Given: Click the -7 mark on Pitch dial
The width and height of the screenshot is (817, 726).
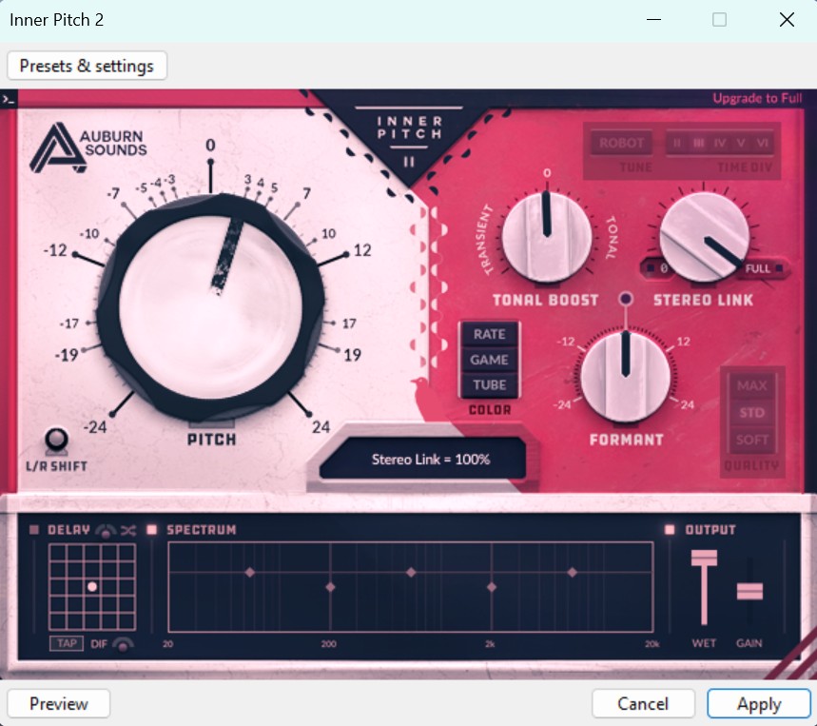Looking at the screenshot, I should click(113, 193).
